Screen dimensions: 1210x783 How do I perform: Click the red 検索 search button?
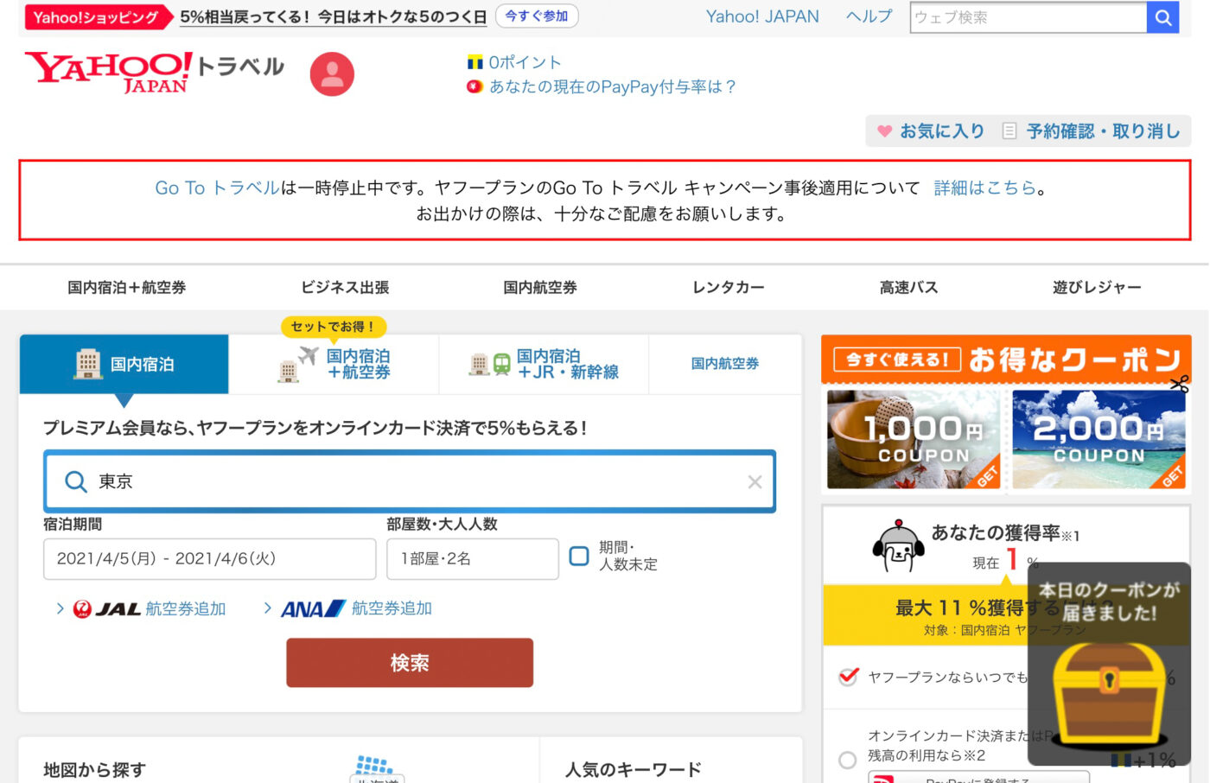tap(410, 663)
